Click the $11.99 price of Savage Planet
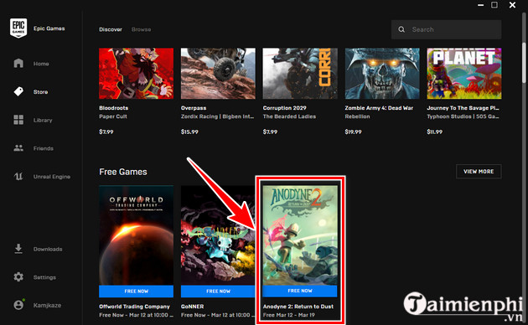Viewport: 528px width, 325px height. (435, 132)
